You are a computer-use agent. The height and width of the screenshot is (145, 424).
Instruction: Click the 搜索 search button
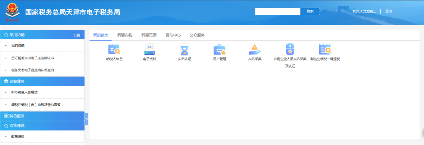pyautogui.click(x=310, y=11)
